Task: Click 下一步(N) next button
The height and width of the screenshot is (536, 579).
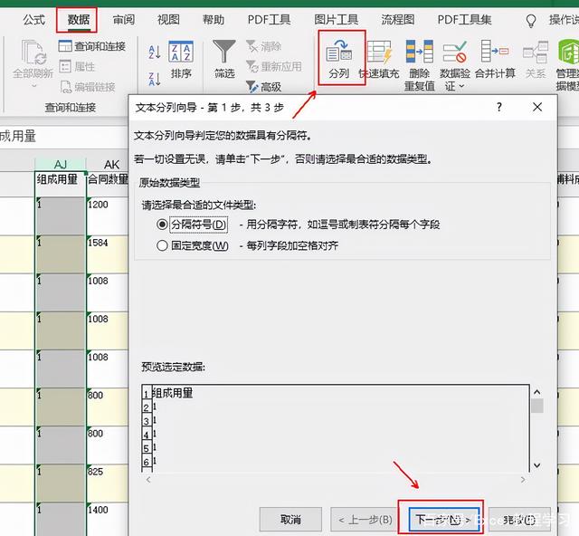Action: (443, 520)
